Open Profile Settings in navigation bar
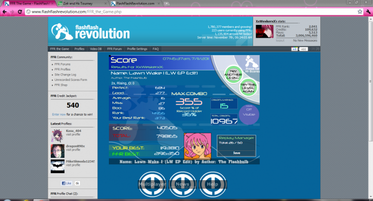 pos(137,49)
